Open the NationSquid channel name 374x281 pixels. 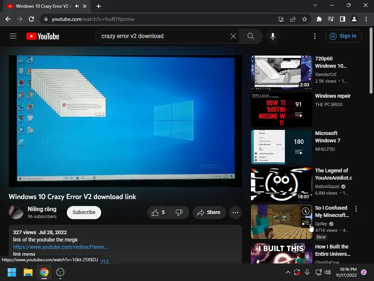(x=327, y=186)
